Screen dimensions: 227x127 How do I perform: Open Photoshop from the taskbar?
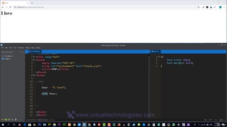click(x=39, y=125)
